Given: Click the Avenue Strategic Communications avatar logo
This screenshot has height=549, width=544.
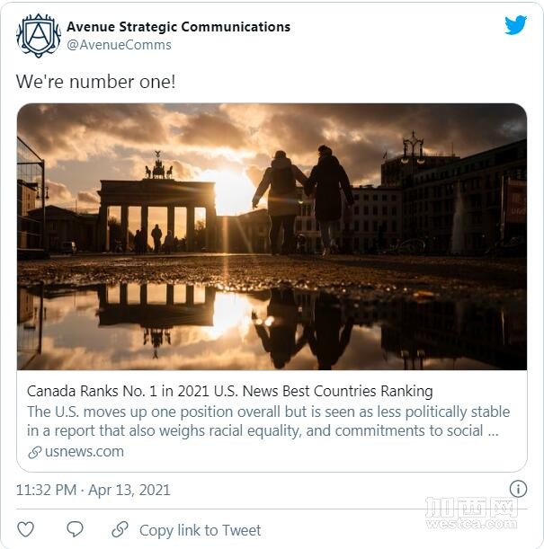Looking at the screenshot, I should click(x=39, y=36).
